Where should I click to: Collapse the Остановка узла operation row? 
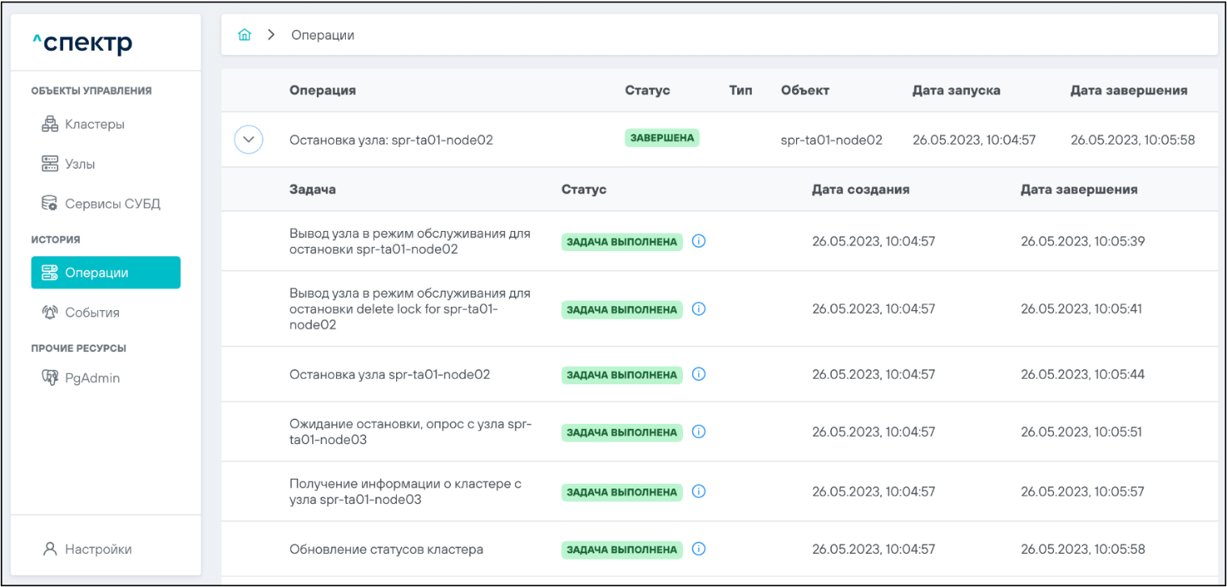pyautogui.click(x=248, y=140)
